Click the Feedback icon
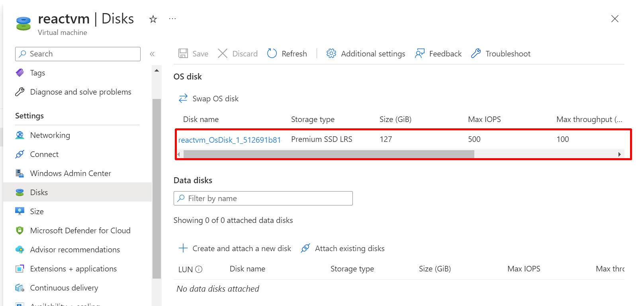Viewport: 636px width, 306px height. pos(420,54)
